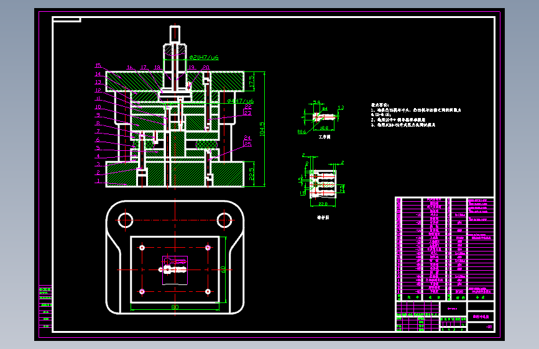Screen dimensions: 539x349
Task: Select callout number 18 above section view
Action: click(157, 67)
